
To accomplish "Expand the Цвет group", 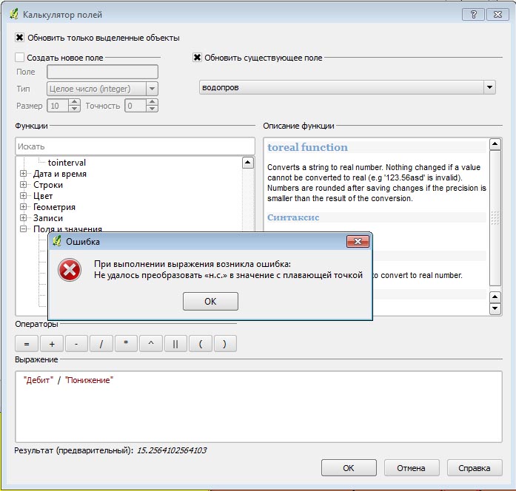I will [23, 195].
